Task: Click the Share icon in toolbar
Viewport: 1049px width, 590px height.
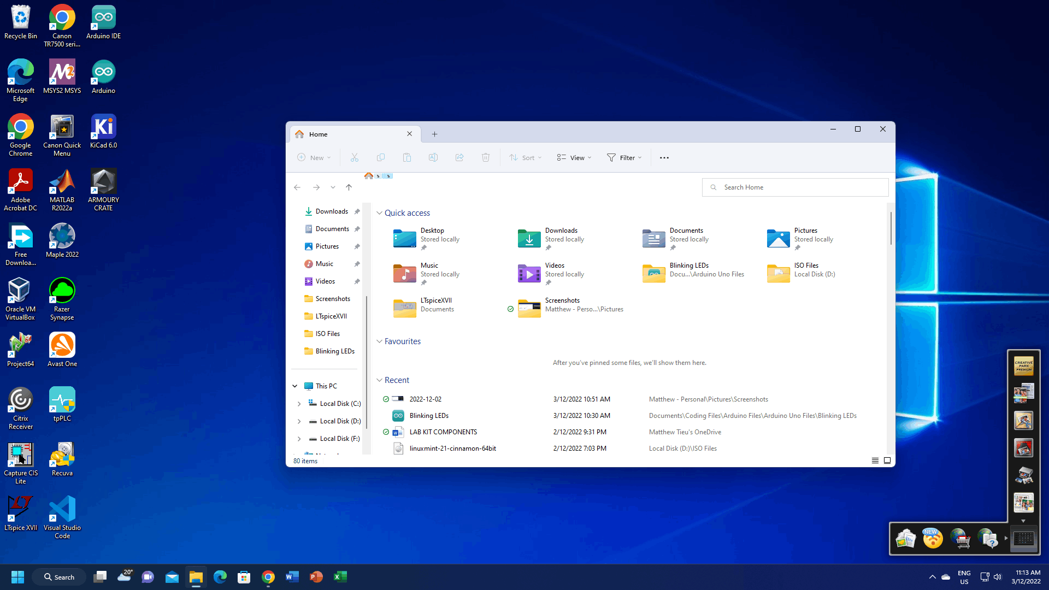Action: pyautogui.click(x=459, y=157)
